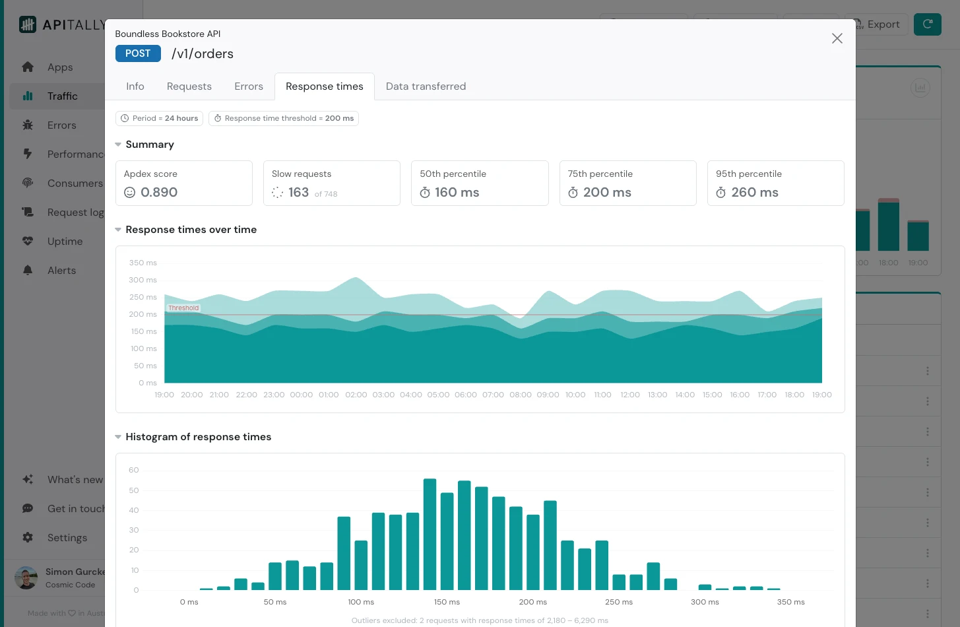Click the Get in touch chat icon
Screen dimensions: 960x627
28,509
